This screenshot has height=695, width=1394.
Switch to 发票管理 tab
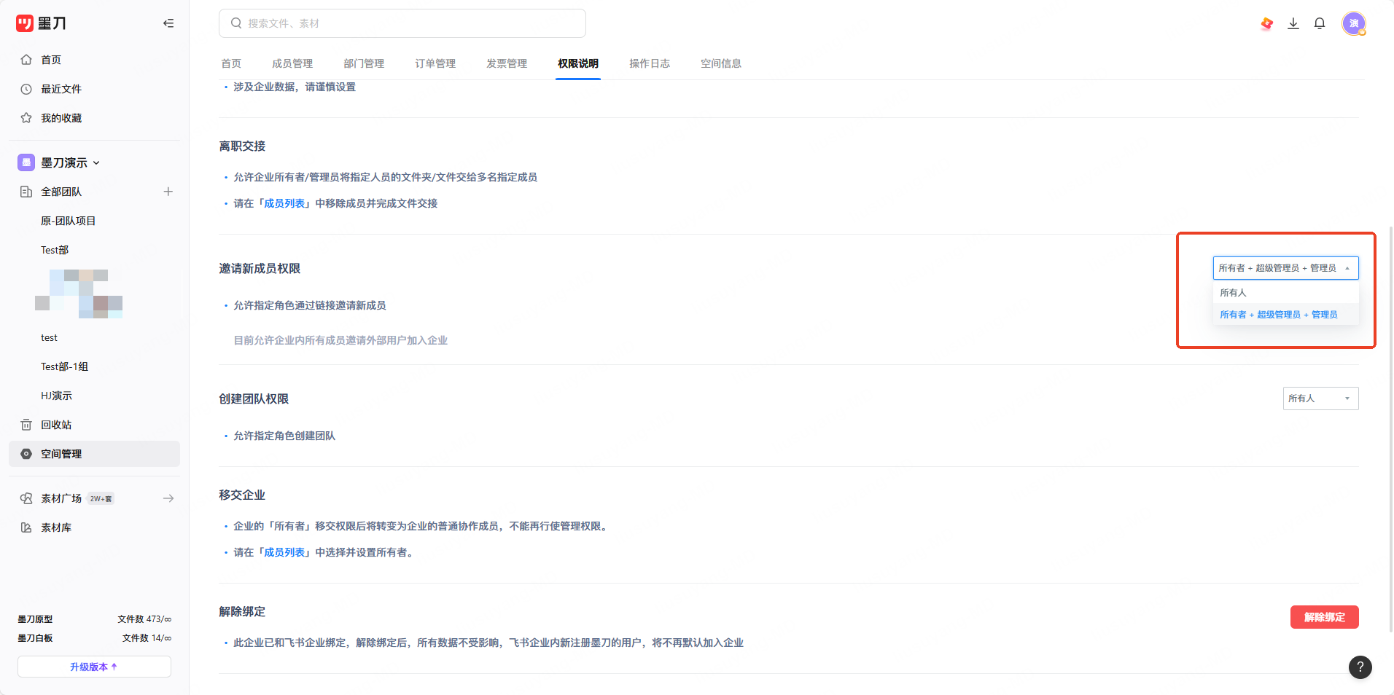point(507,63)
